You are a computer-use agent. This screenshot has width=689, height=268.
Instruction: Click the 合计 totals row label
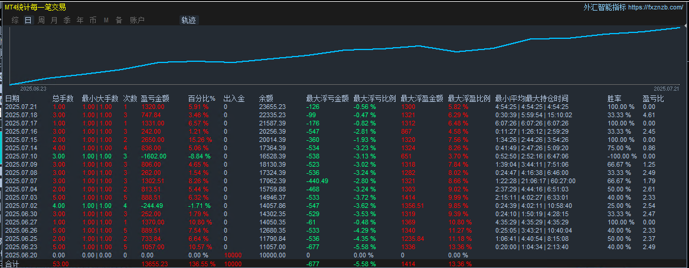[12, 264]
